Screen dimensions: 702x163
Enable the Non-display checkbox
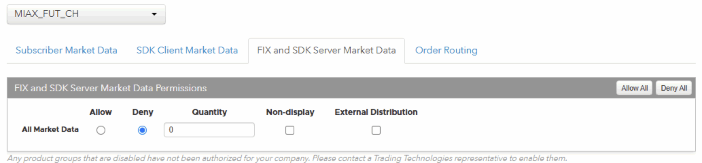290,130
